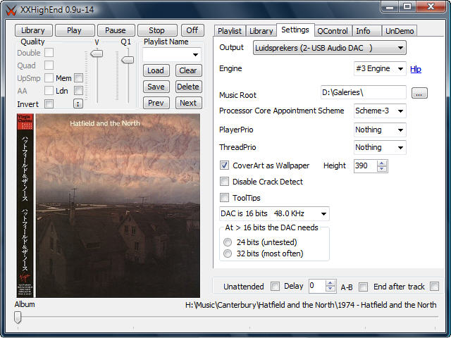Screen dimensions: 451x338
Task: Enable the Ldn checkbox
Action: [x=78, y=91]
